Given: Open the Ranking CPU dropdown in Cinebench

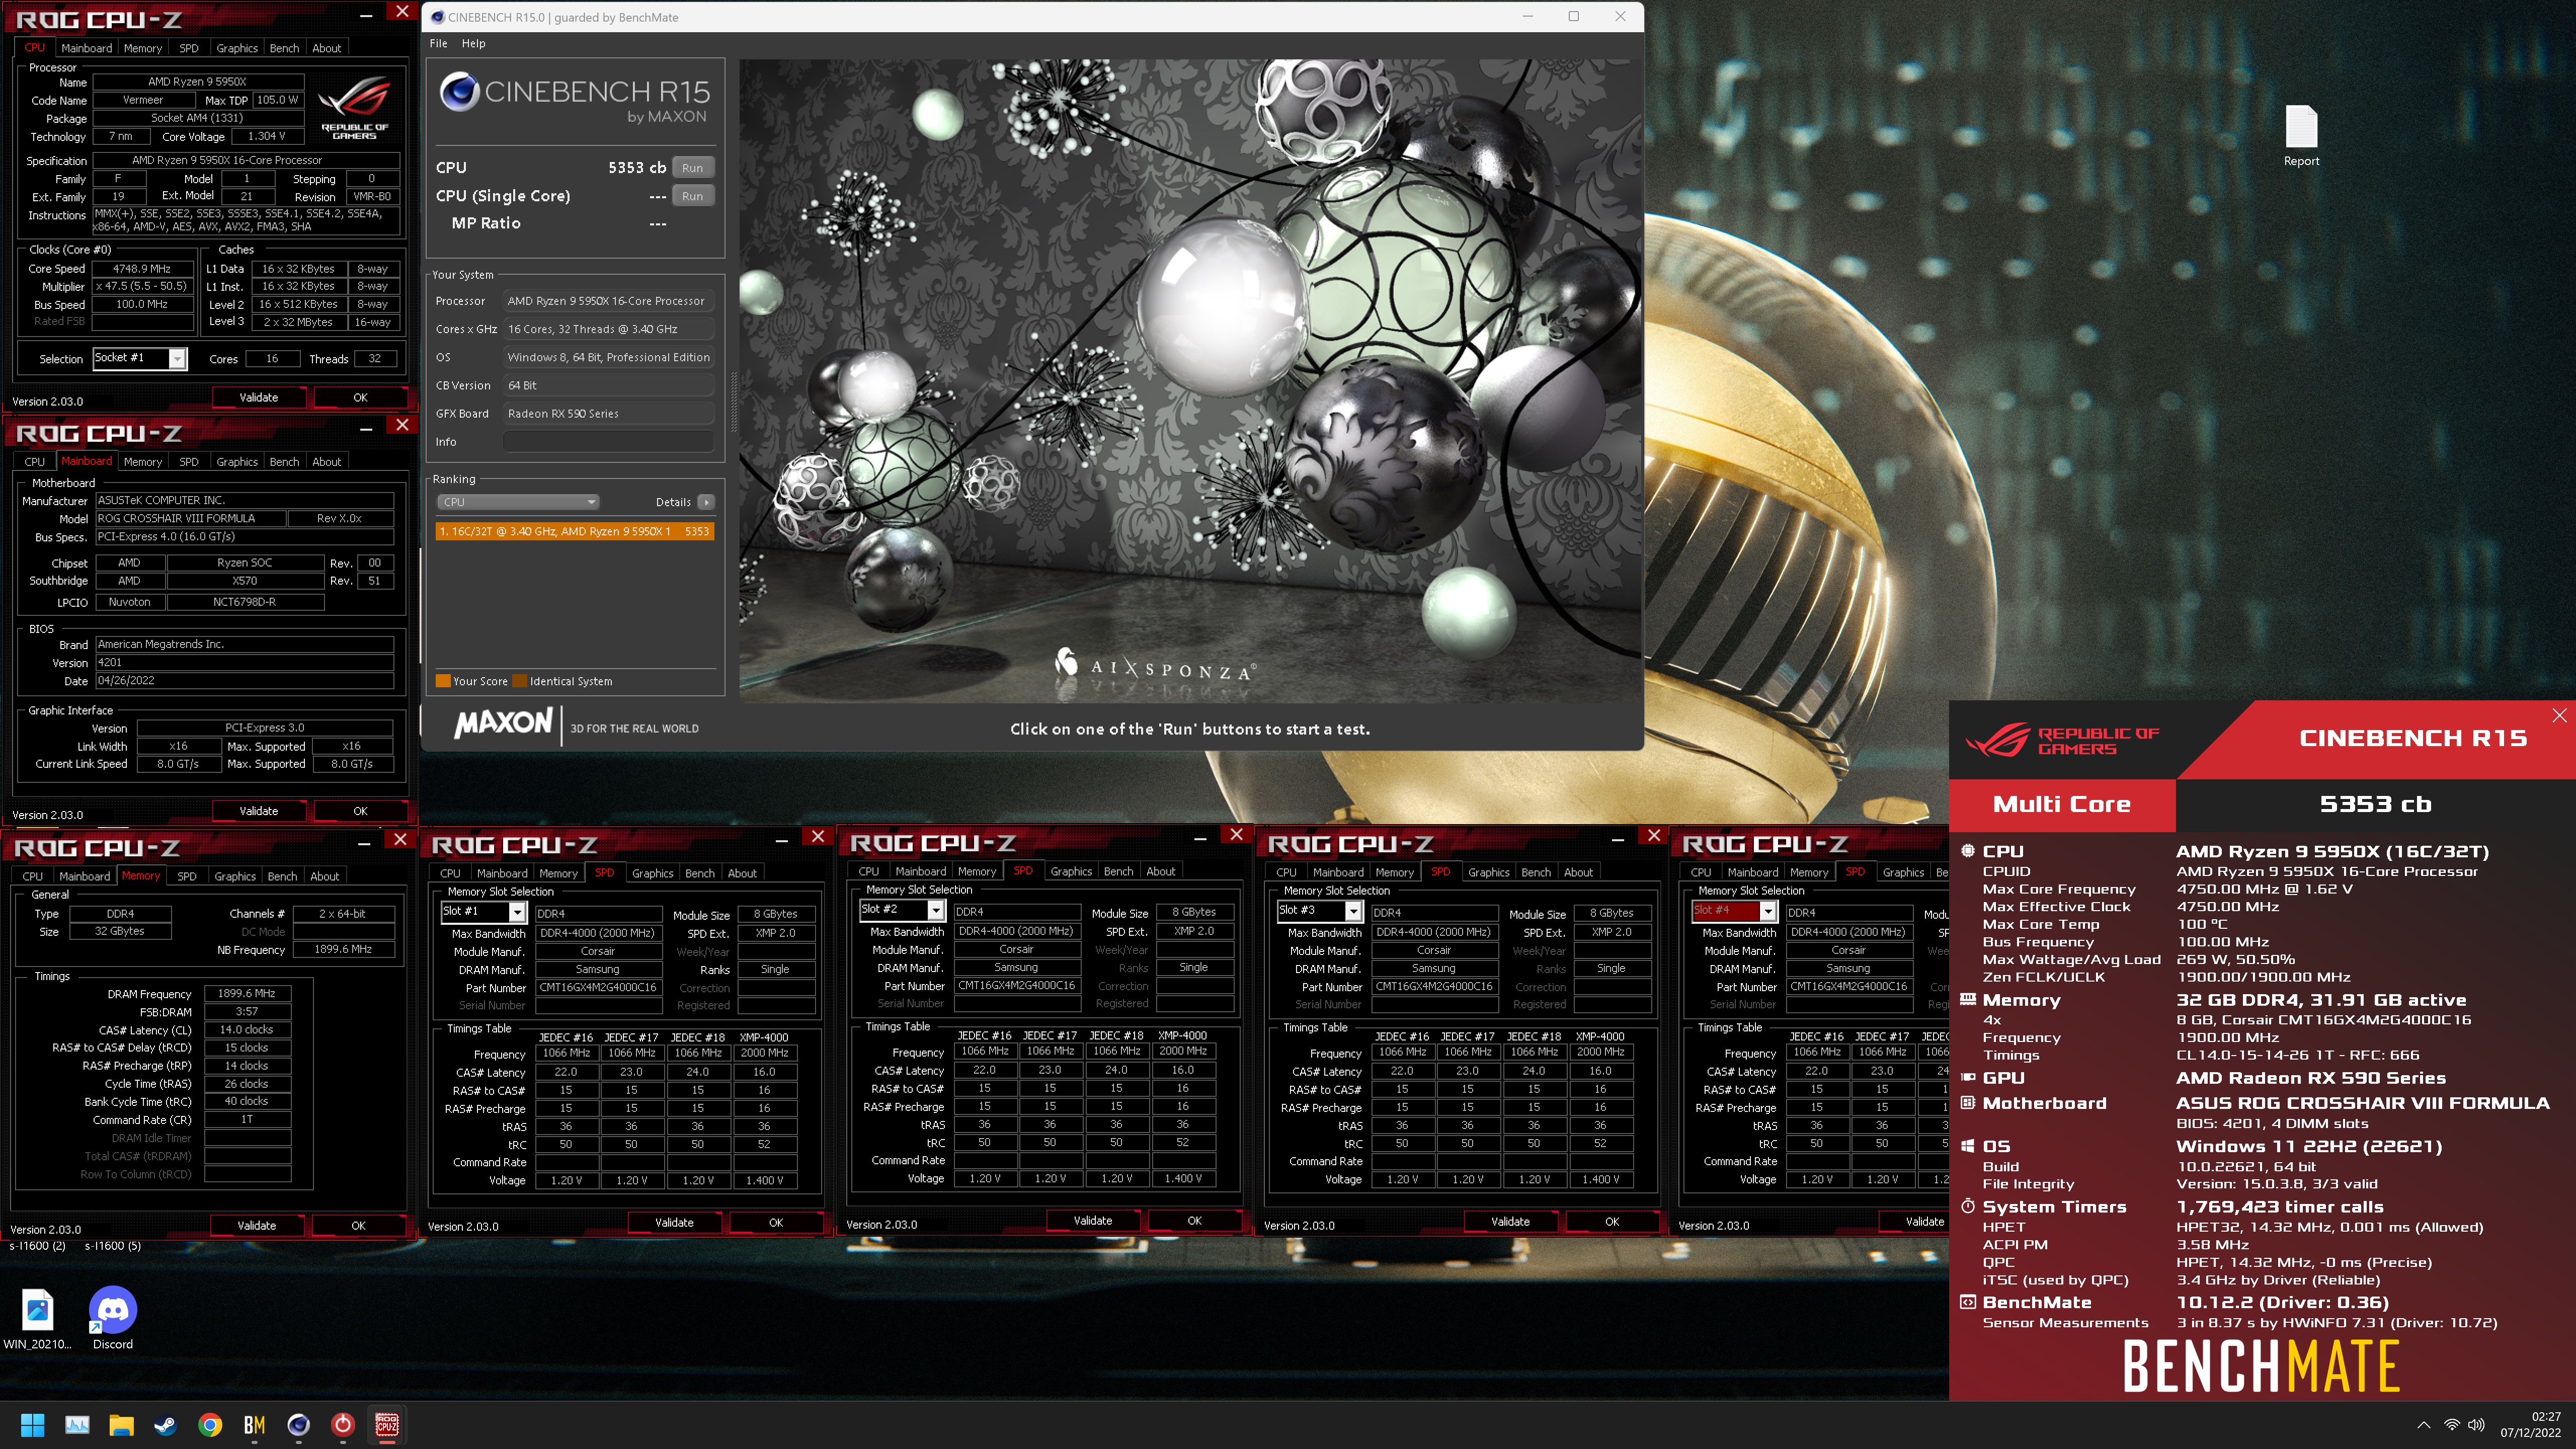Looking at the screenshot, I should click(x=517, y=502).
